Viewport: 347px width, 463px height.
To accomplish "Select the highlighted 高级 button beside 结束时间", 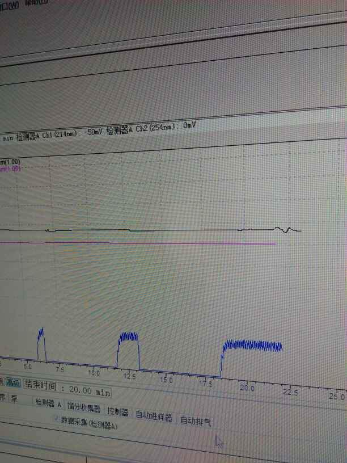I will point(14,383).
